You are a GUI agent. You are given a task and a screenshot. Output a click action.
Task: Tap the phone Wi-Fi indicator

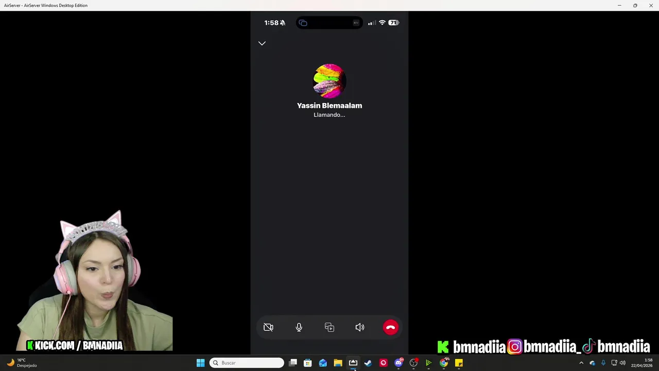382,23
